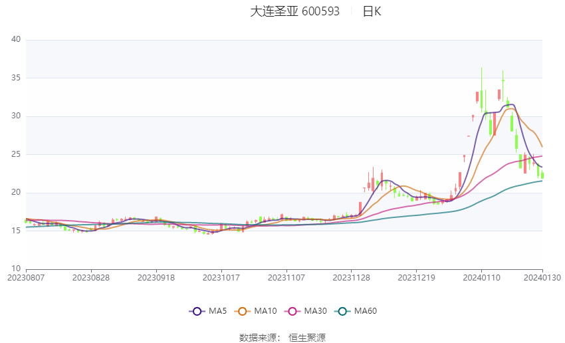Click x-axis date label 20230807
565x343 pixels.
tap(26, 278)
